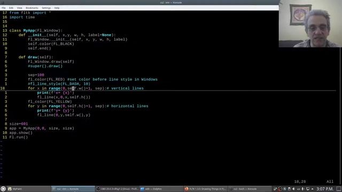Click the display configuration tray icon
The image size is (342, 192).
(308, 189)
